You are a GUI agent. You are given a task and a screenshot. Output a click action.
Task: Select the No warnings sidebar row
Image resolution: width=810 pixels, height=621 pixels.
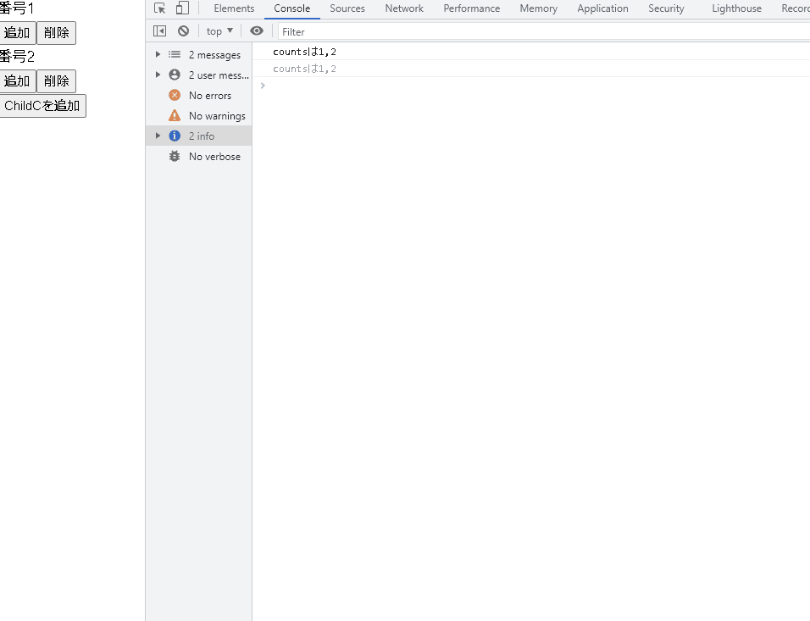click(x=199, y=115)
